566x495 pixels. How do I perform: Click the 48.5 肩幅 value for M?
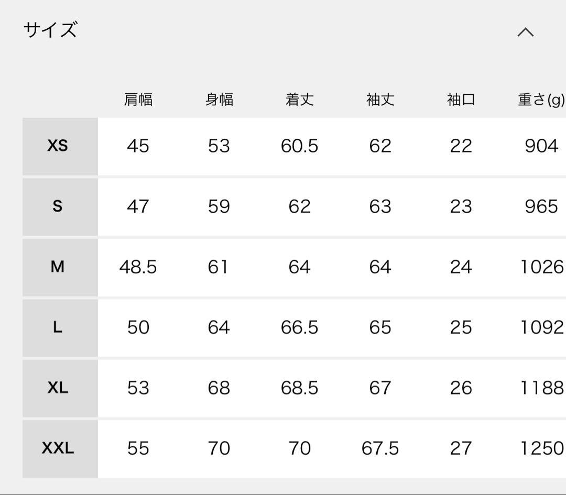click(138, 267)
